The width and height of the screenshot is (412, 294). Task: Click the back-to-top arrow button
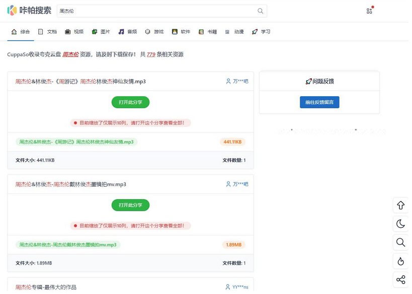coord(400,205)
